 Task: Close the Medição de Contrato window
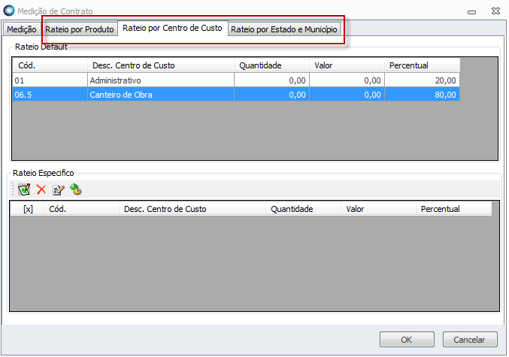pos(495,11)
